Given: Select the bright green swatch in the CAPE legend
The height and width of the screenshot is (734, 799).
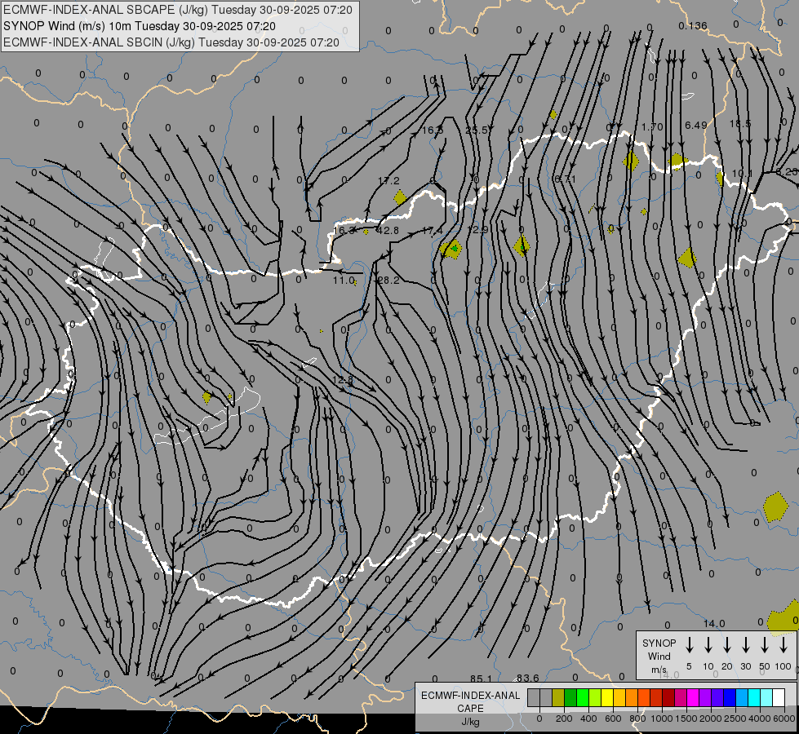Looking at the screenshot, I should (583, 698).
